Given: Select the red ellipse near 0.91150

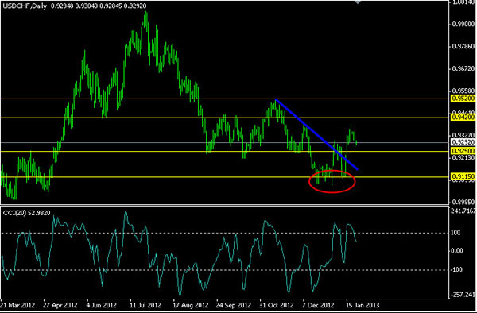Looking at the screenshot, I should click(x=332, y=181).
